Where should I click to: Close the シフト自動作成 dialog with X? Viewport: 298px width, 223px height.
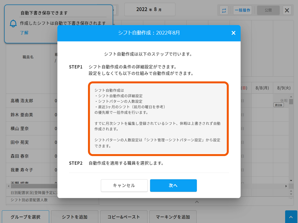point(233,33)
